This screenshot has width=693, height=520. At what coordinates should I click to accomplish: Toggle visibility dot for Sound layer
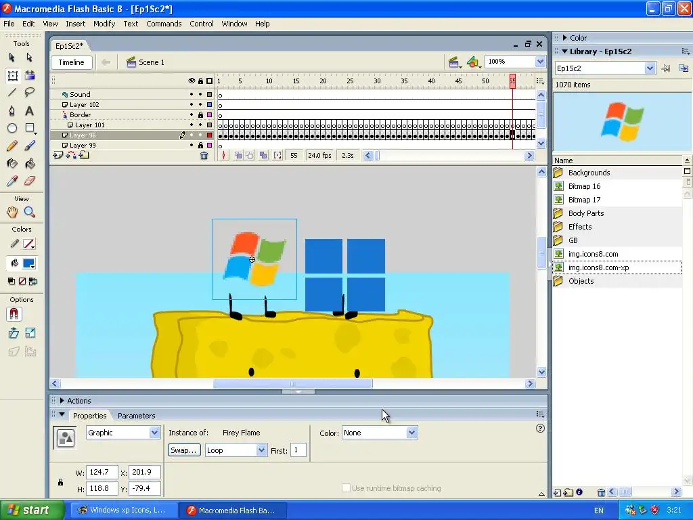click(x=192, y=94)
